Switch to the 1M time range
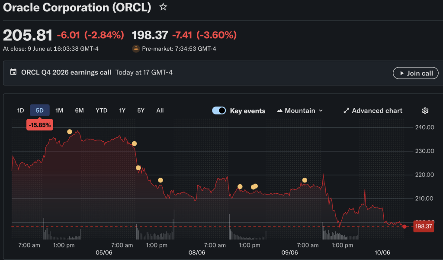 point(59,110)
